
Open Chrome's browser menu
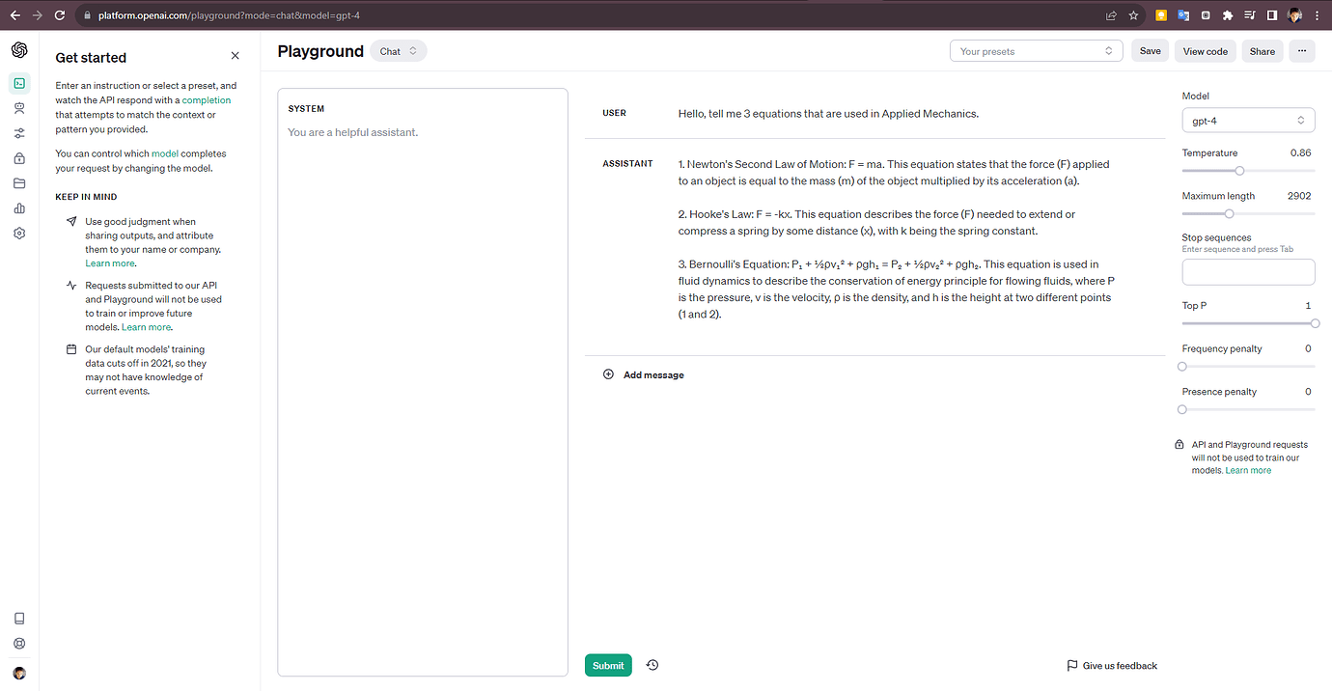point(1317,14)
